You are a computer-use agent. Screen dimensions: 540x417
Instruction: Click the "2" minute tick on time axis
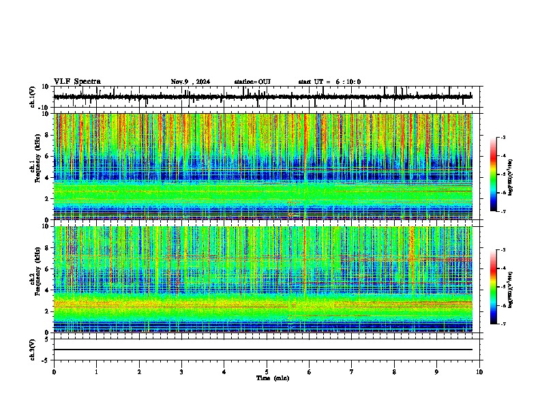pyautogui.click(x=139, y=372)
